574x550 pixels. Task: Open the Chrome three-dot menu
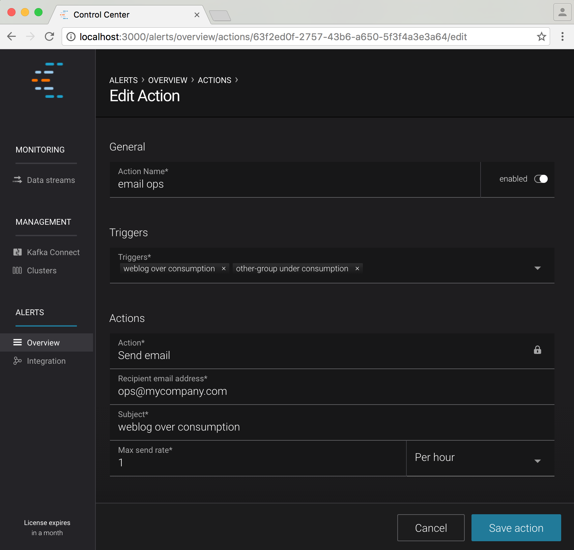(562, 36)
